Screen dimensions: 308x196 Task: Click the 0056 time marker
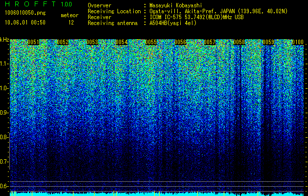tap(180, 42)
